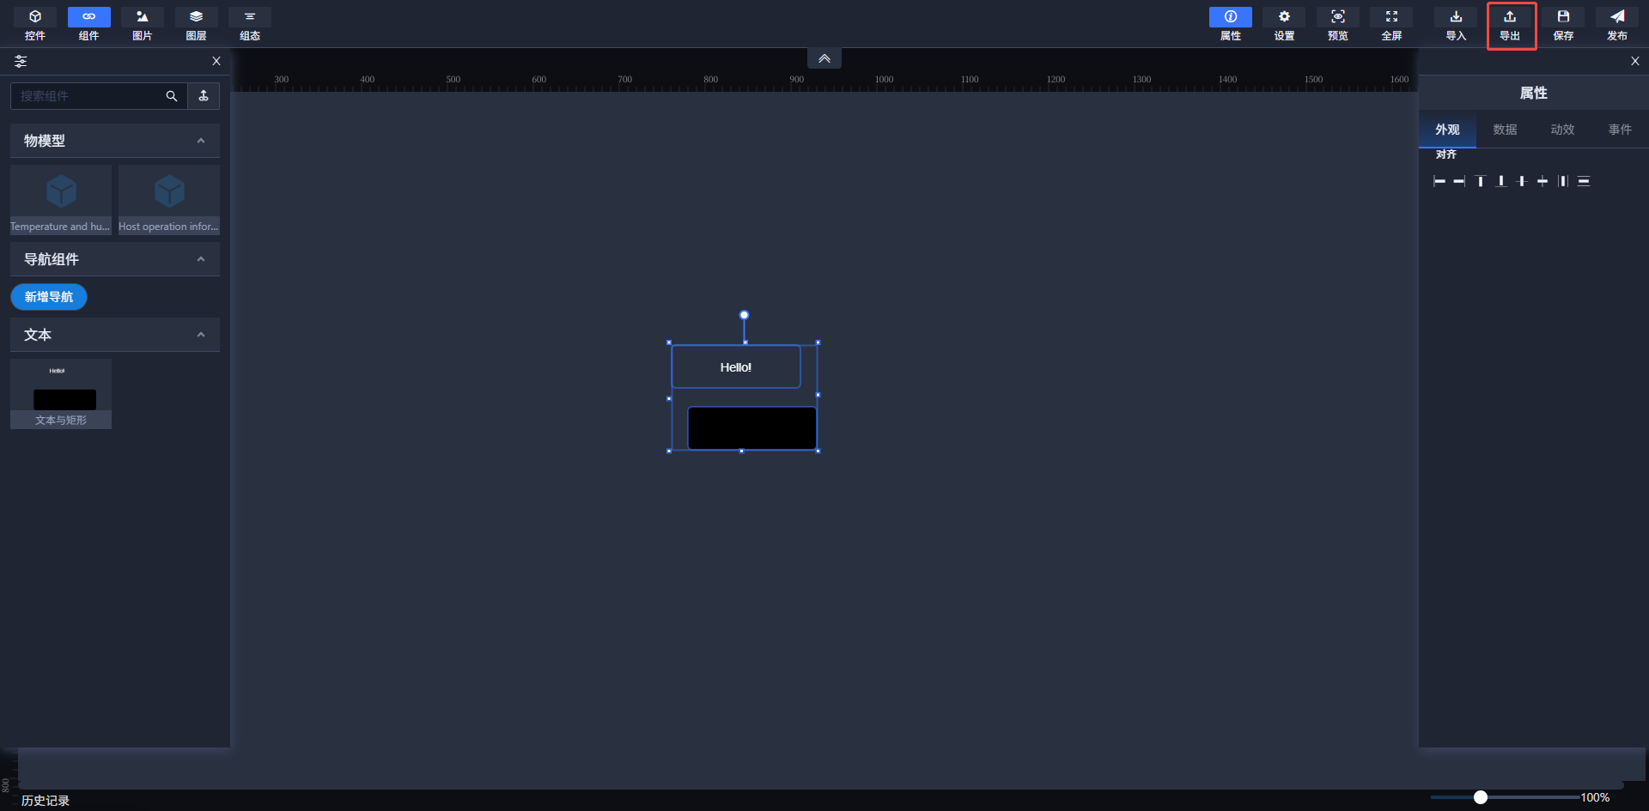
Task: Click the 发布 publish button
Action: click(x=1617, y=24)
